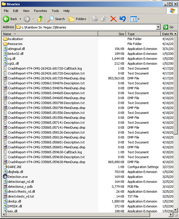The image size is (179, 219).
Task: Click the vertical scrollbar up arrow
Action: [176, 34]
